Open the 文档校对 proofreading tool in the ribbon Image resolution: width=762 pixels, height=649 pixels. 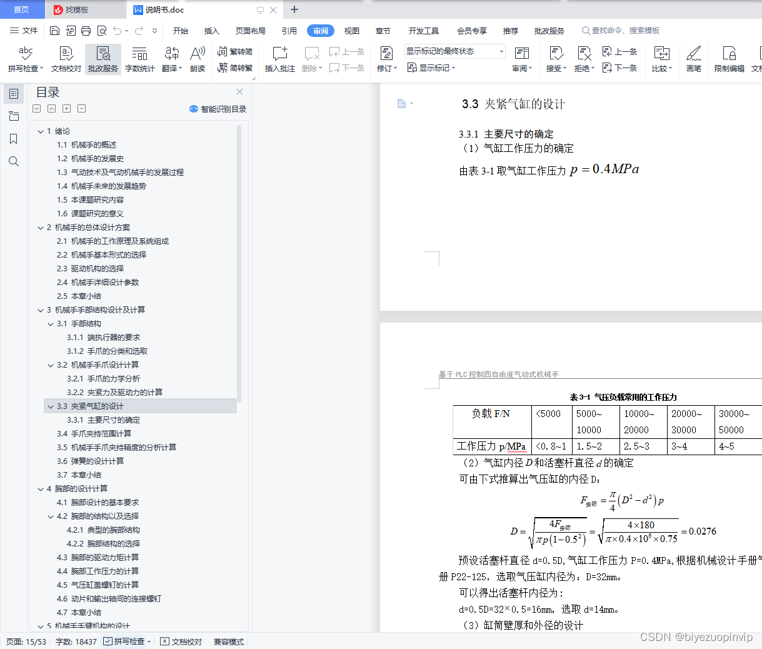(x=66, y=59)
